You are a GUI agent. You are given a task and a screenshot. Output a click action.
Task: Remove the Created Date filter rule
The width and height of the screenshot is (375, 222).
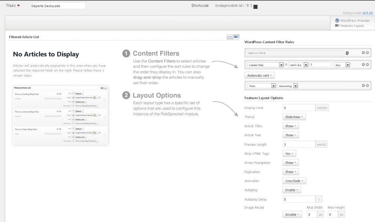tap(363, 64)
